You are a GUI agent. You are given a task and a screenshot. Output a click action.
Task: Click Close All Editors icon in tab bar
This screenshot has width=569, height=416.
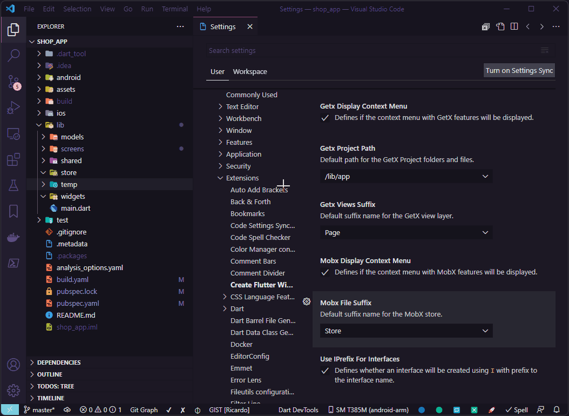(485, 27)
